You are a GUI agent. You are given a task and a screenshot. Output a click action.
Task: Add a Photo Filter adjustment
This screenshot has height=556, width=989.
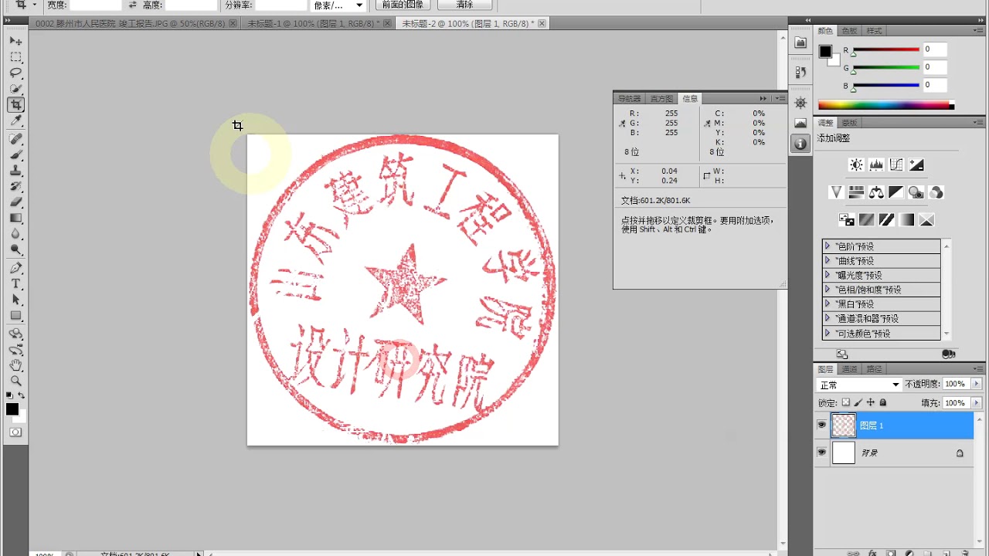pyautogui.click(x=916, y=192)
